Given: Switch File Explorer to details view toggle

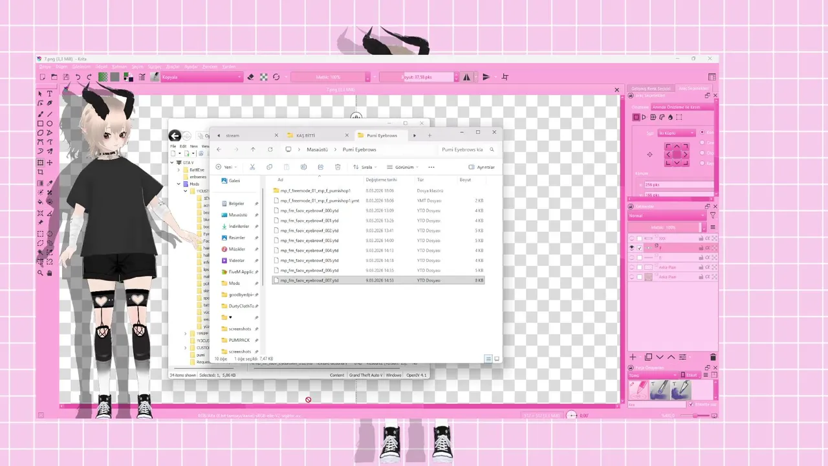Looking at the screenshot, I should [489, 359].
